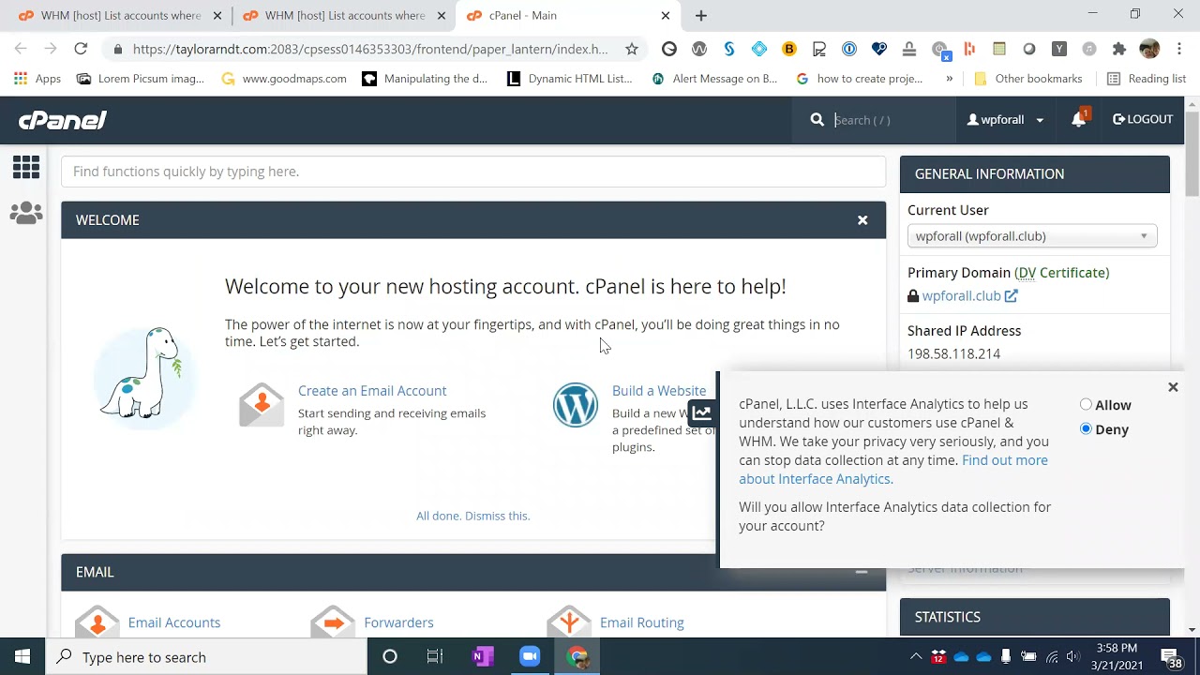Click the page vertical scrollbar
Screen dimensions: 1200x675
pos(1192,155)
